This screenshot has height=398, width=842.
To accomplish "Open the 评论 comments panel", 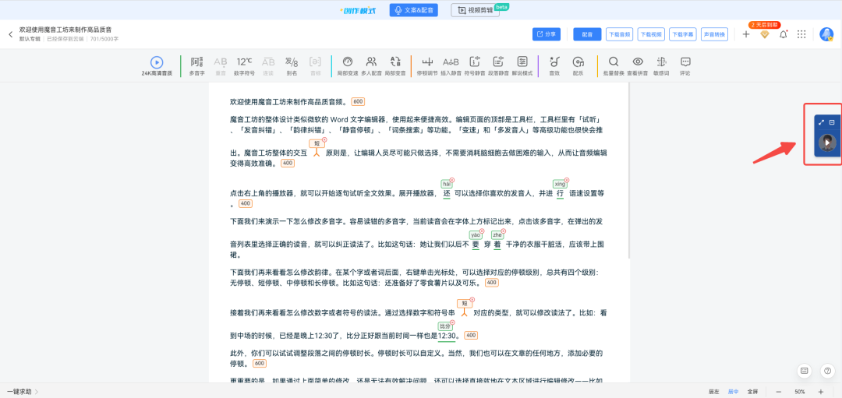I will coord(685,66).
